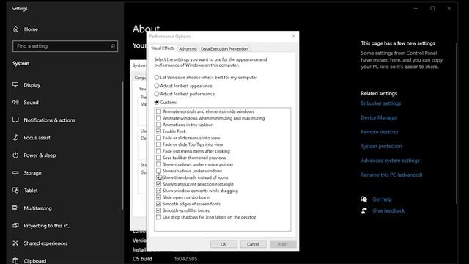469x264 pixels.
Task: Uncheck Enable Peek
Action: coord(158,131)
